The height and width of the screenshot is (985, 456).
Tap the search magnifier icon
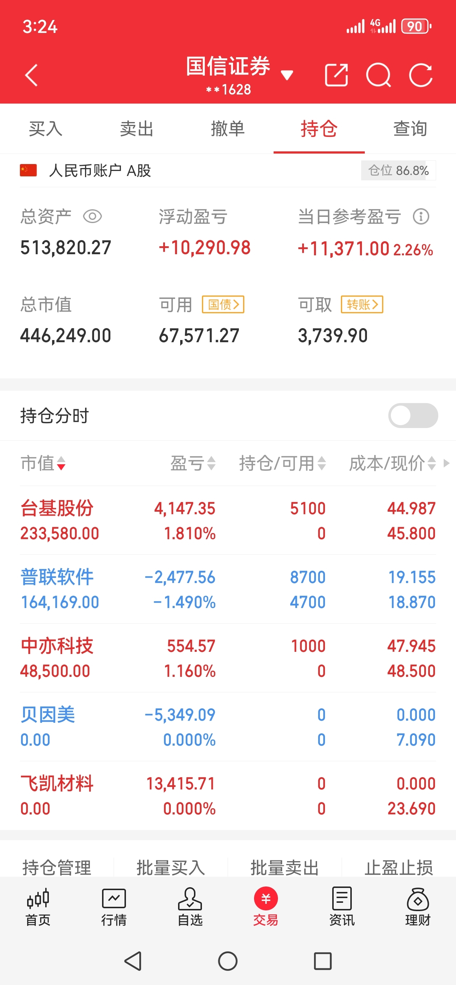click(379, 75)
